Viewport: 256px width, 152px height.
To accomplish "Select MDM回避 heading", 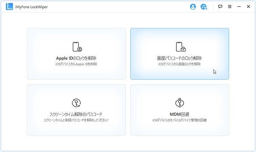I will point(180,114).
